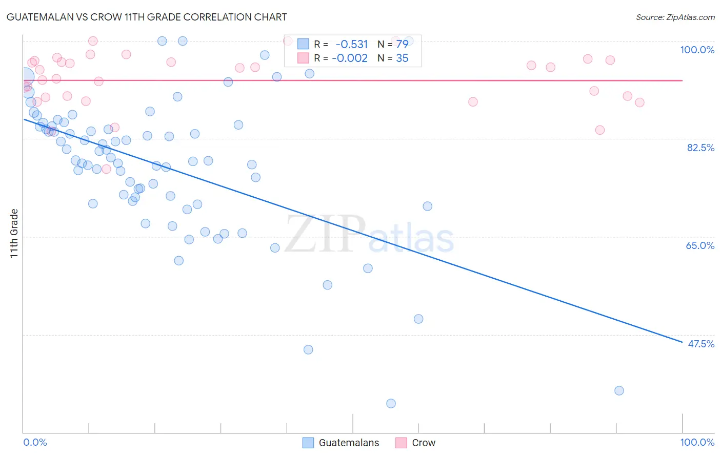
Task: Click the blue data point at far right bottom
Action: pyautogui.click(x=619, y=390)
